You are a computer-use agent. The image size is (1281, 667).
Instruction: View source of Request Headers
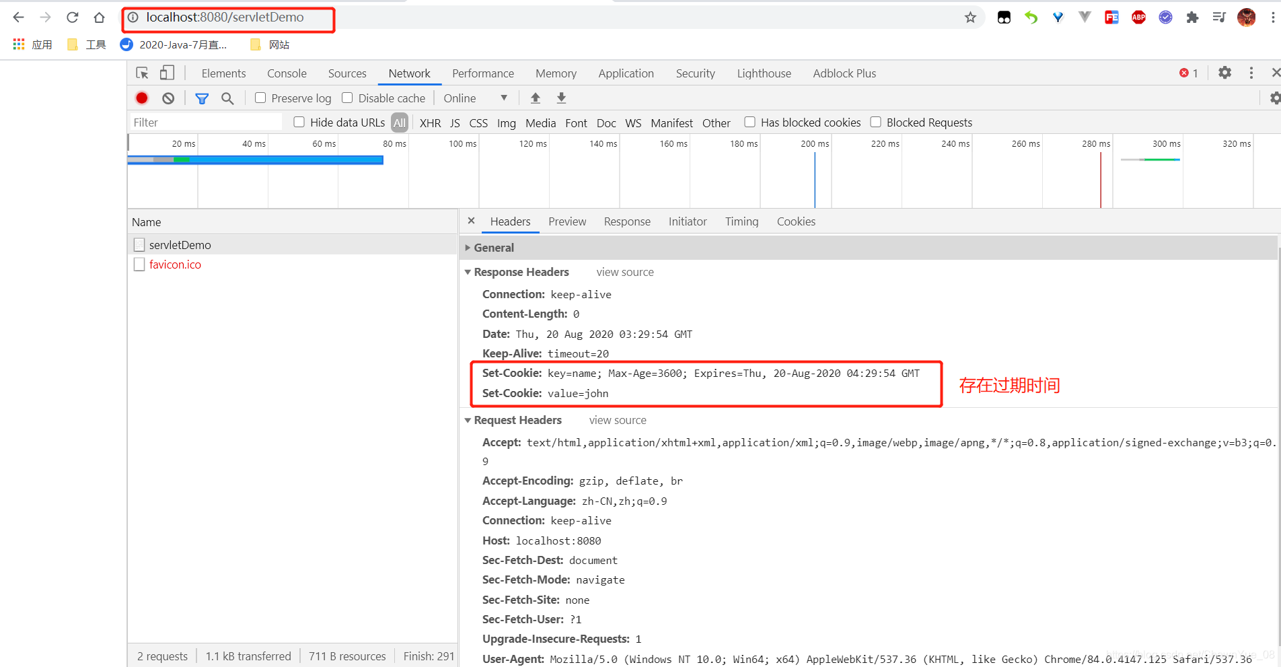coord(618,420)
